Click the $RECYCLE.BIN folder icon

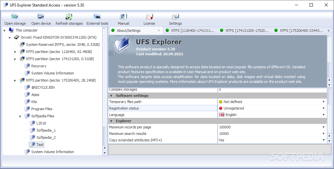27,87
